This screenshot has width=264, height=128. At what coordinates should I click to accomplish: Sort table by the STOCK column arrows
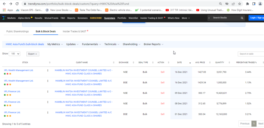(x=50, y=63)
